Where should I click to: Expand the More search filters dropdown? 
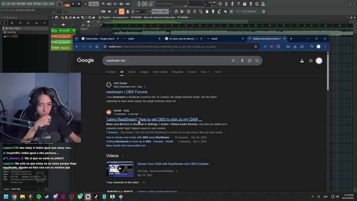pos(205,72)
